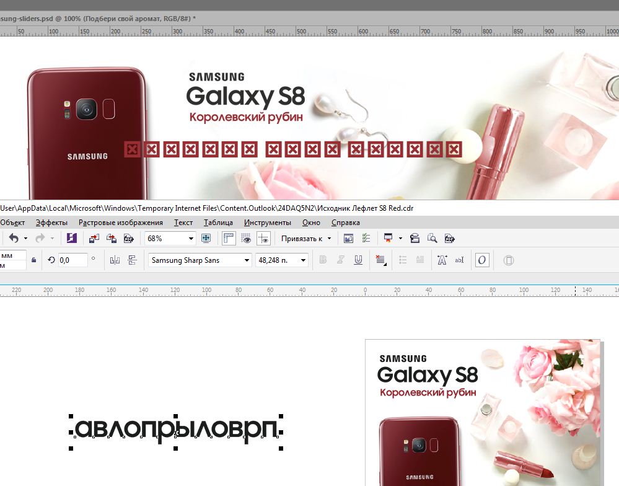Click the sung-sliders.psd document tab
This screenshot has width=619, height=486.
(98, 19)
